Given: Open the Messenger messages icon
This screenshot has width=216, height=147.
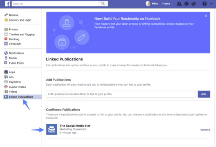Looking at the screenshot, I should point(186,4).
